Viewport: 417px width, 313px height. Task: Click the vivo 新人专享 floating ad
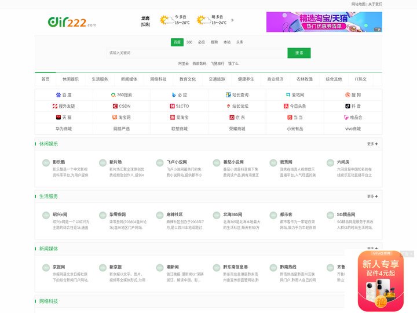381,281
